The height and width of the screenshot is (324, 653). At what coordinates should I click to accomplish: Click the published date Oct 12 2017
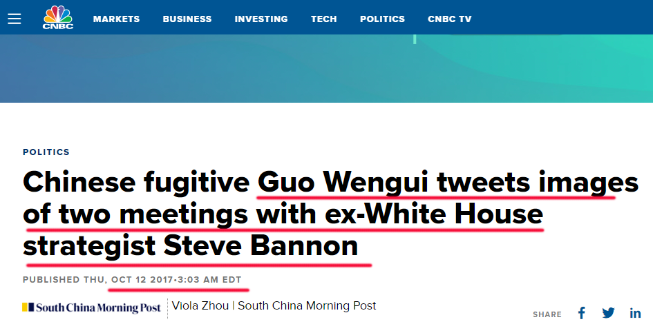click(142, 280)
